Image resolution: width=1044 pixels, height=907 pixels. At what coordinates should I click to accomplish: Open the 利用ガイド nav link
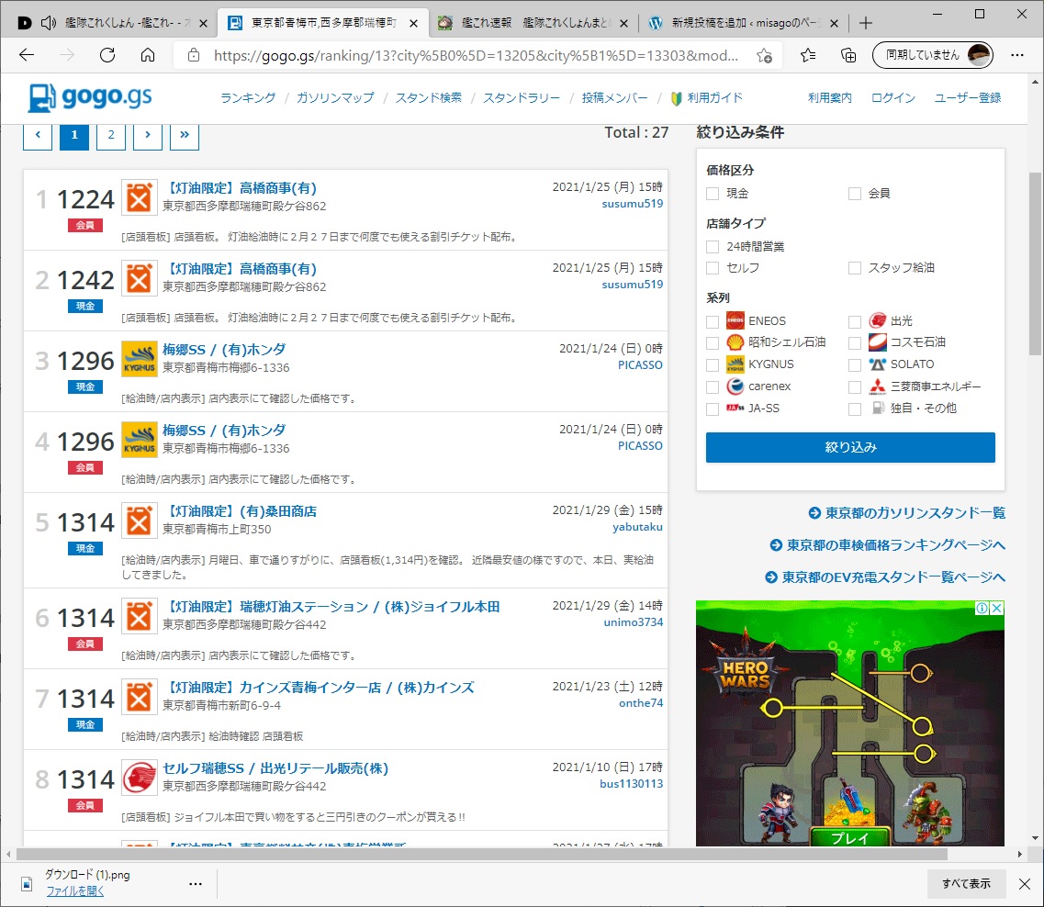click(707, 98)
